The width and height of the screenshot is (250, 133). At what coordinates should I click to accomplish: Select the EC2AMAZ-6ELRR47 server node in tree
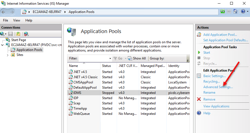point(36,45)
